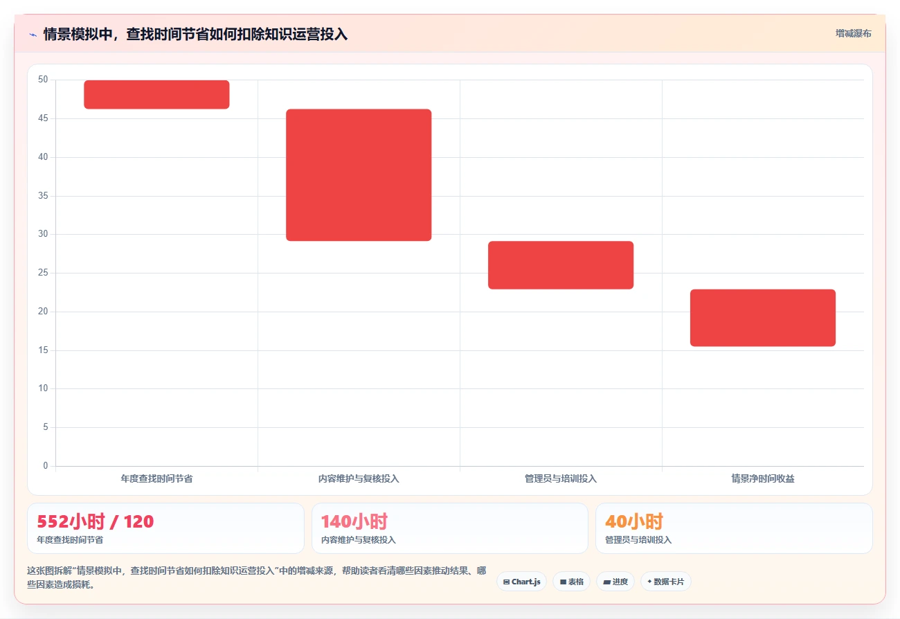Click the x-axis label 管理员与培训投入

pos(561,478)
